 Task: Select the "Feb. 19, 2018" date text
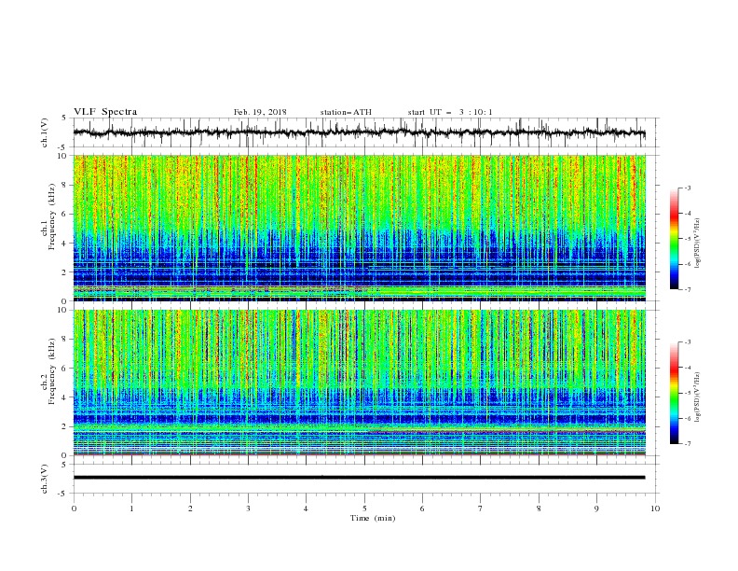(260, 112)
